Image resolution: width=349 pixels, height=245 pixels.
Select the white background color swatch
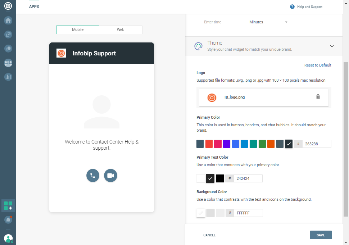201,213
